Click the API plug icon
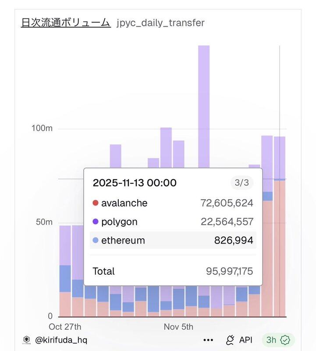 tap(230, 340)
